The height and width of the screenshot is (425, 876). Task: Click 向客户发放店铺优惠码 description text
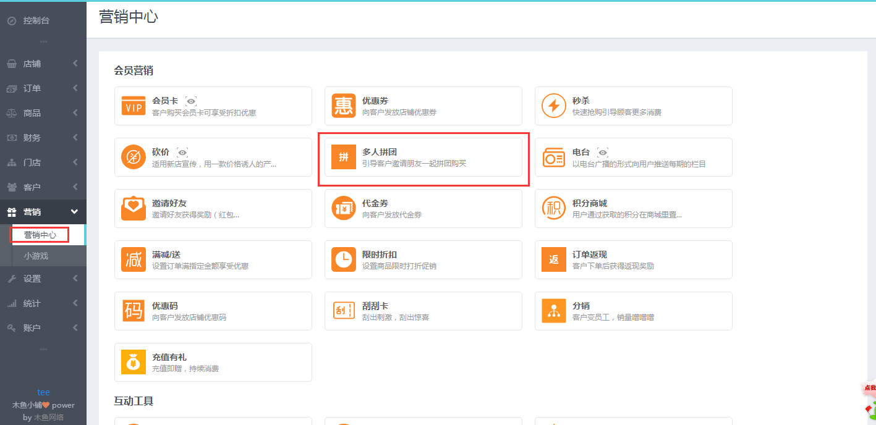point(189,318)
